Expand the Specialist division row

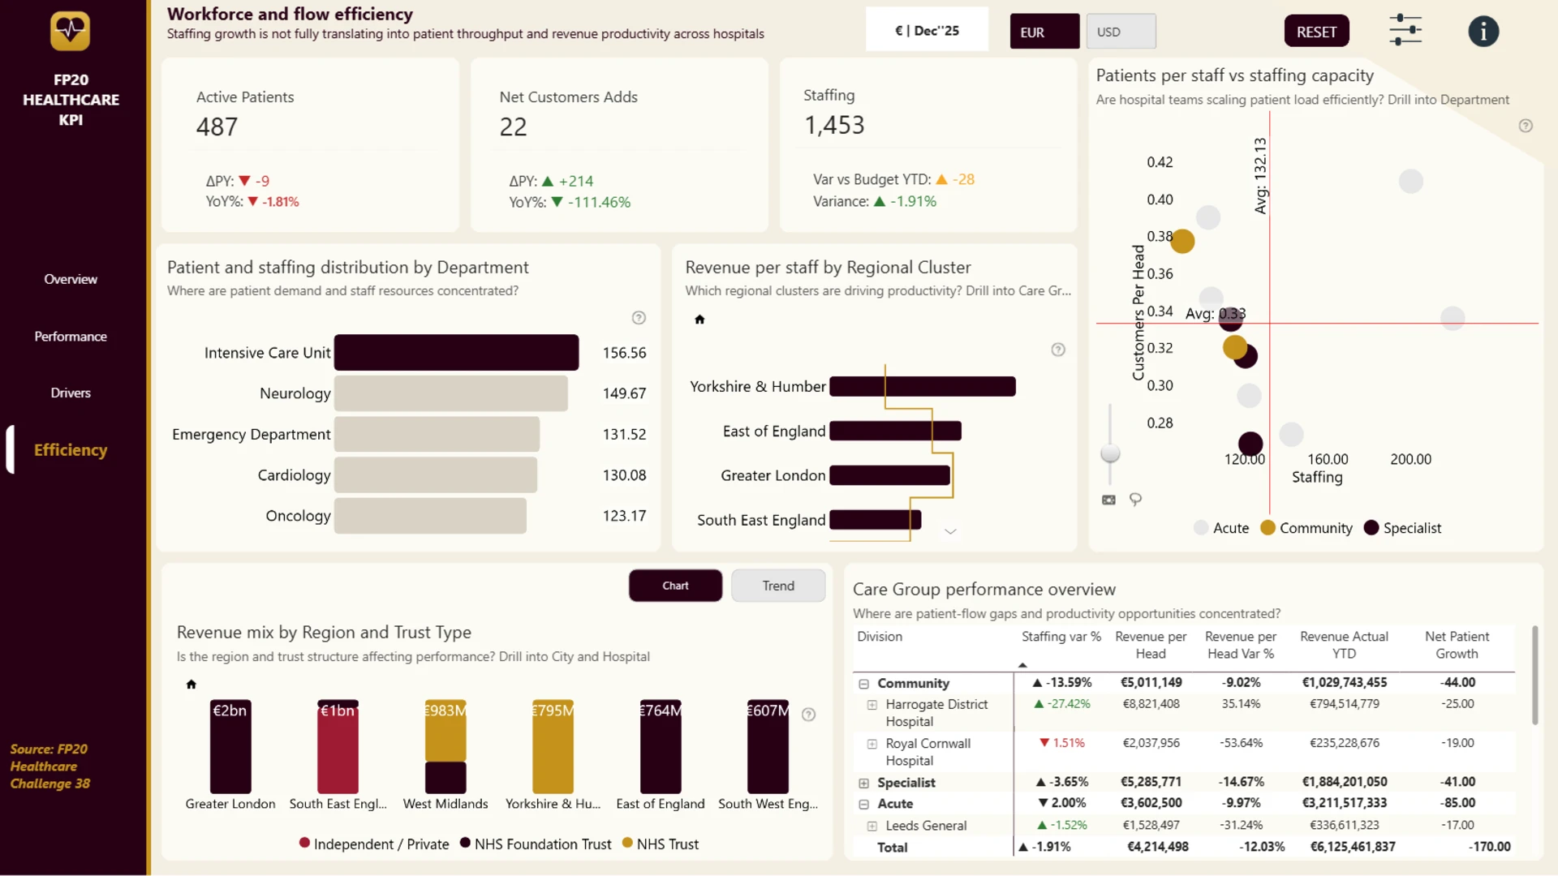[x=864, y=784]
